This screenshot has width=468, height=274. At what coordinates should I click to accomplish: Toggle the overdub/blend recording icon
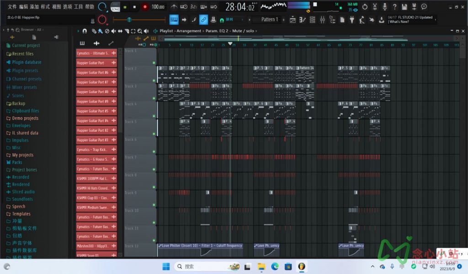tap(203, 6)
